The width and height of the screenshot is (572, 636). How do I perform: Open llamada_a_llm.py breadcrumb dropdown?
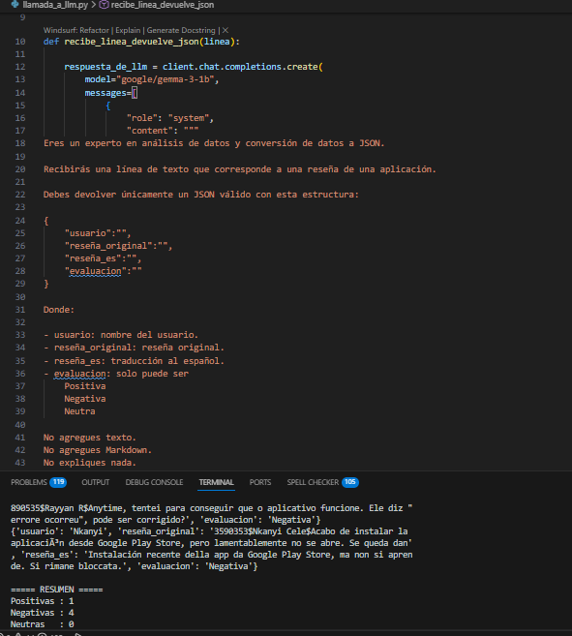[x=55, y=5]
